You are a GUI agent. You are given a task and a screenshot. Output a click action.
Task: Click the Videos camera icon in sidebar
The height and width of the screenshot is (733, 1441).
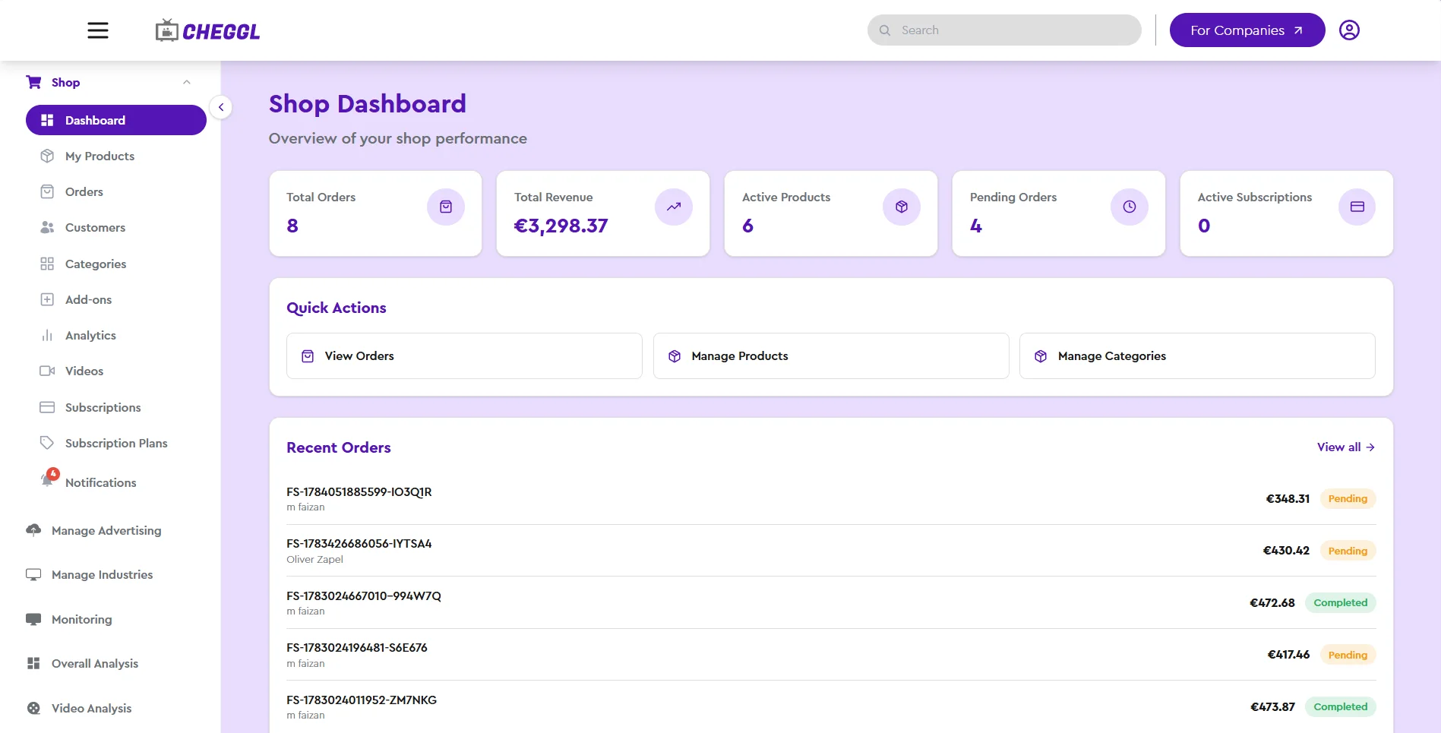point(47,371)
